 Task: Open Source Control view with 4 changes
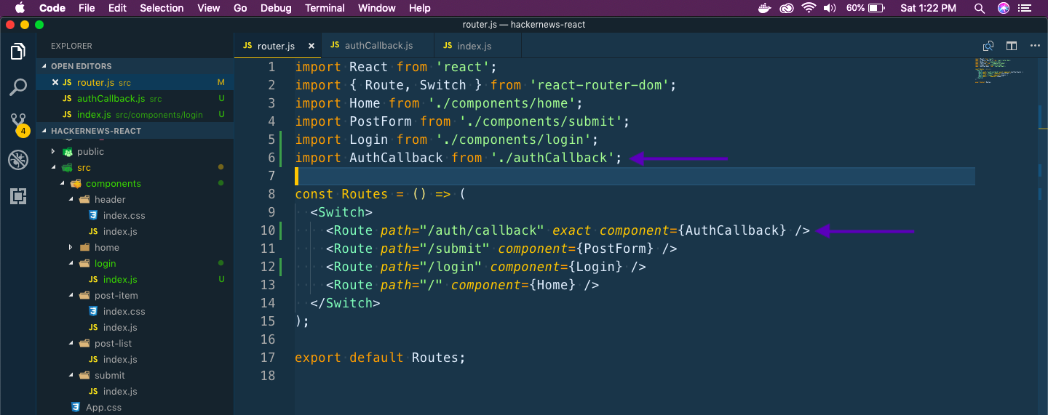tap(18, 124)
